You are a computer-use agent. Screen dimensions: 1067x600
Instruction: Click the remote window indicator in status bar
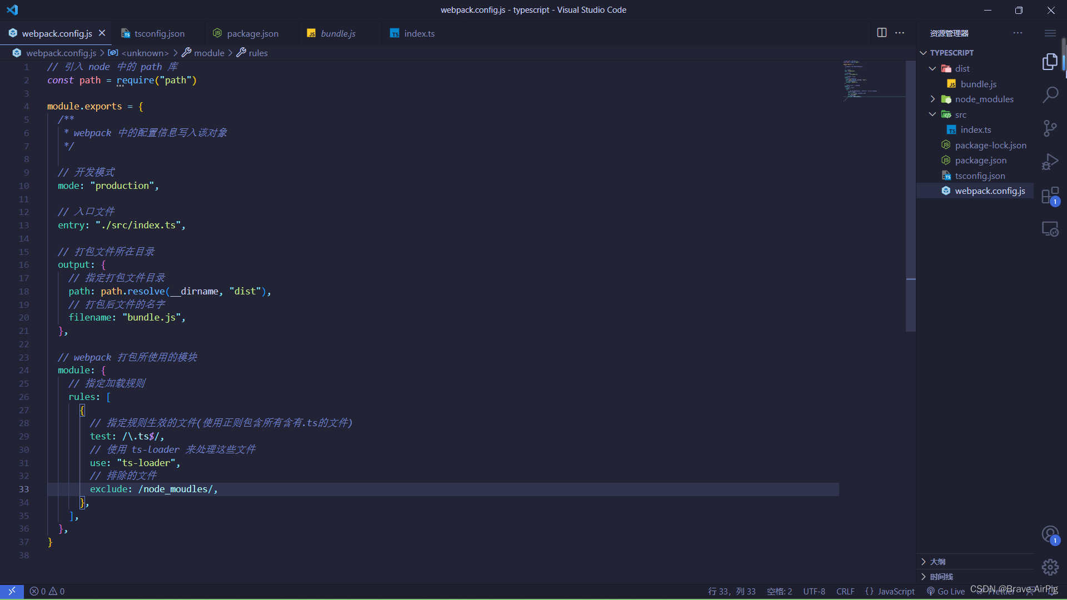[12, 591]
